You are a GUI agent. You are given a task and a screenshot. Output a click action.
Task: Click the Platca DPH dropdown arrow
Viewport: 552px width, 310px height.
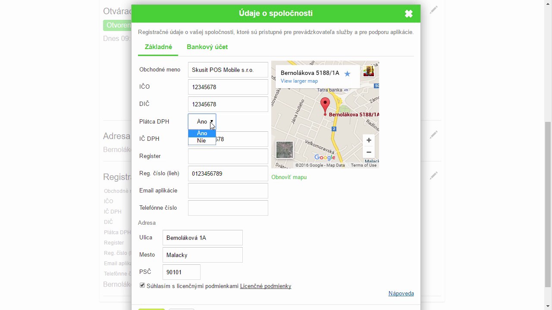click(211, 122)
